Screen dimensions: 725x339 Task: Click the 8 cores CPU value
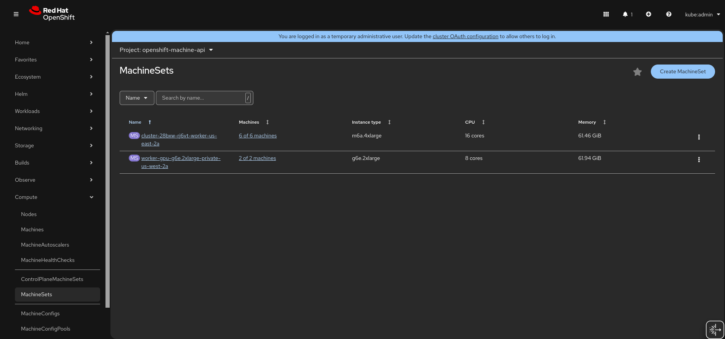pos(474,158)
